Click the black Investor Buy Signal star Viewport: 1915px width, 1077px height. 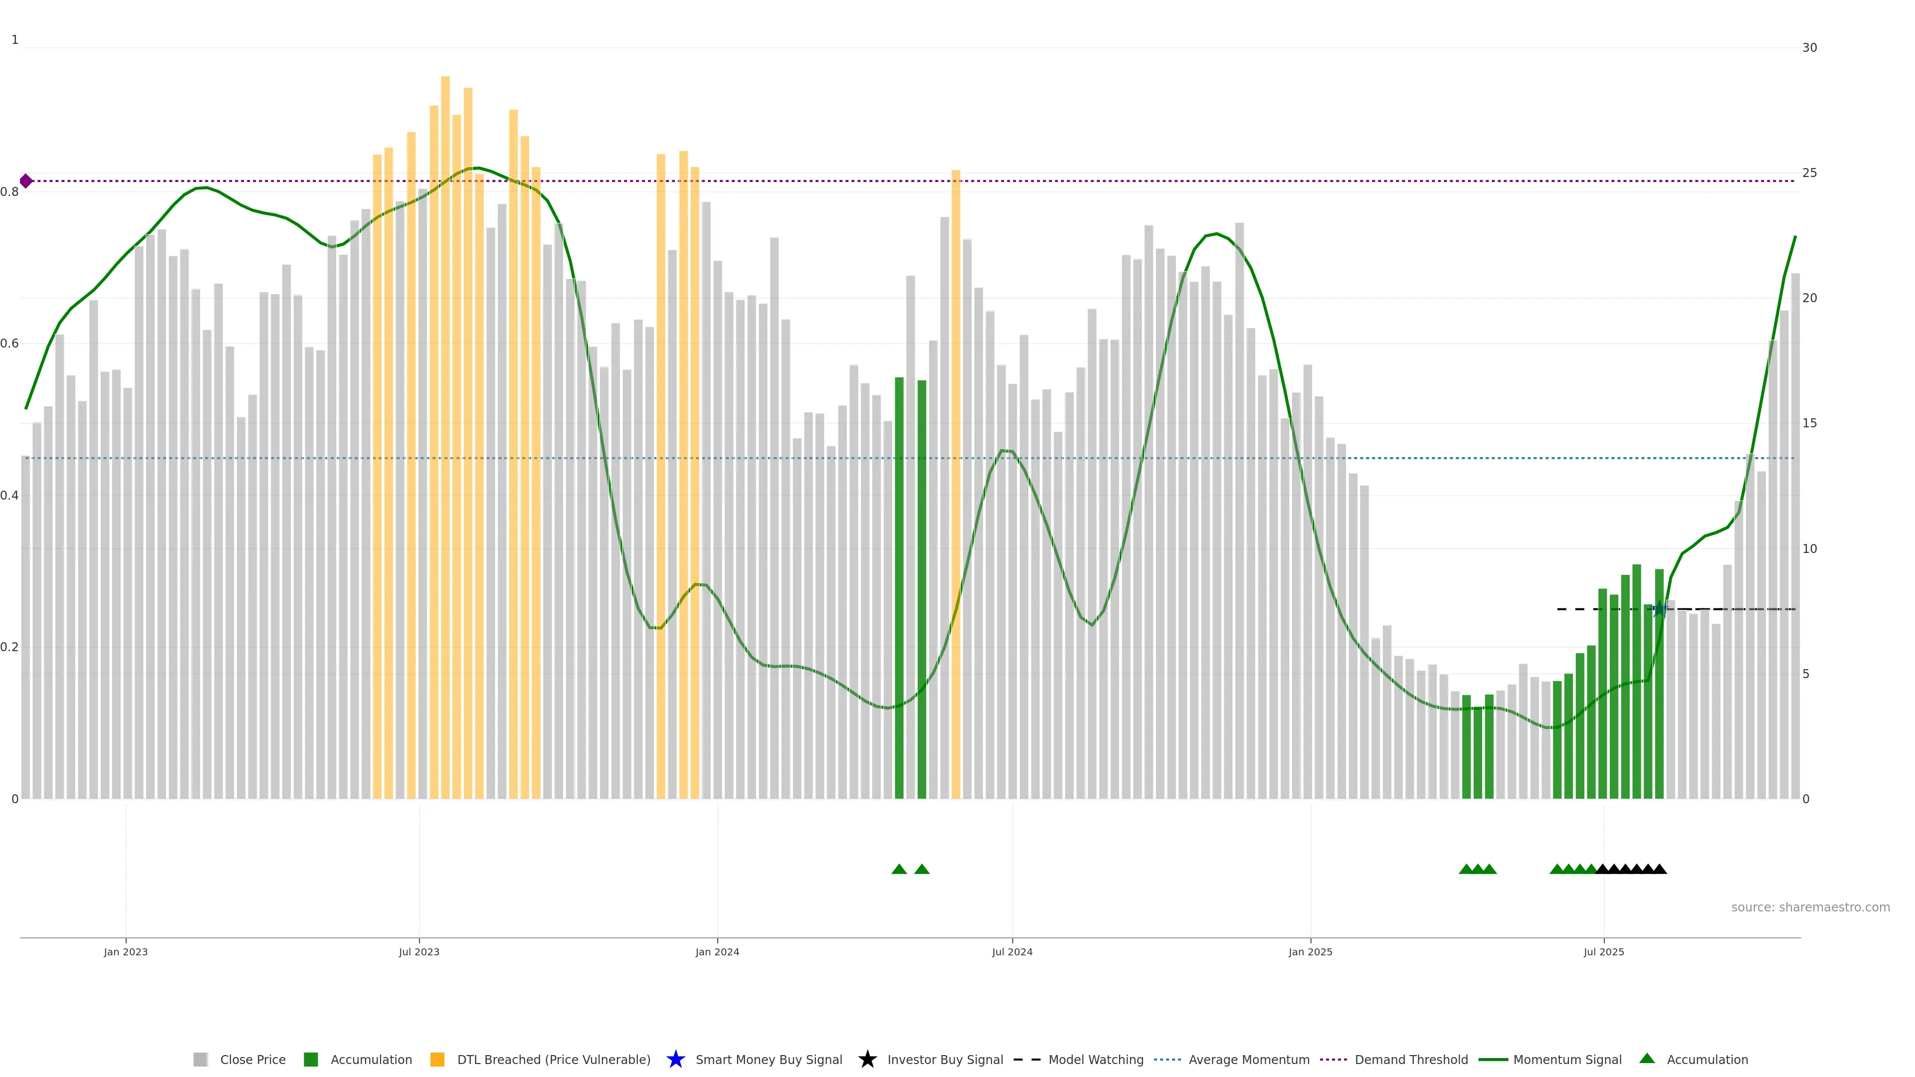[x=867, y=1059]
